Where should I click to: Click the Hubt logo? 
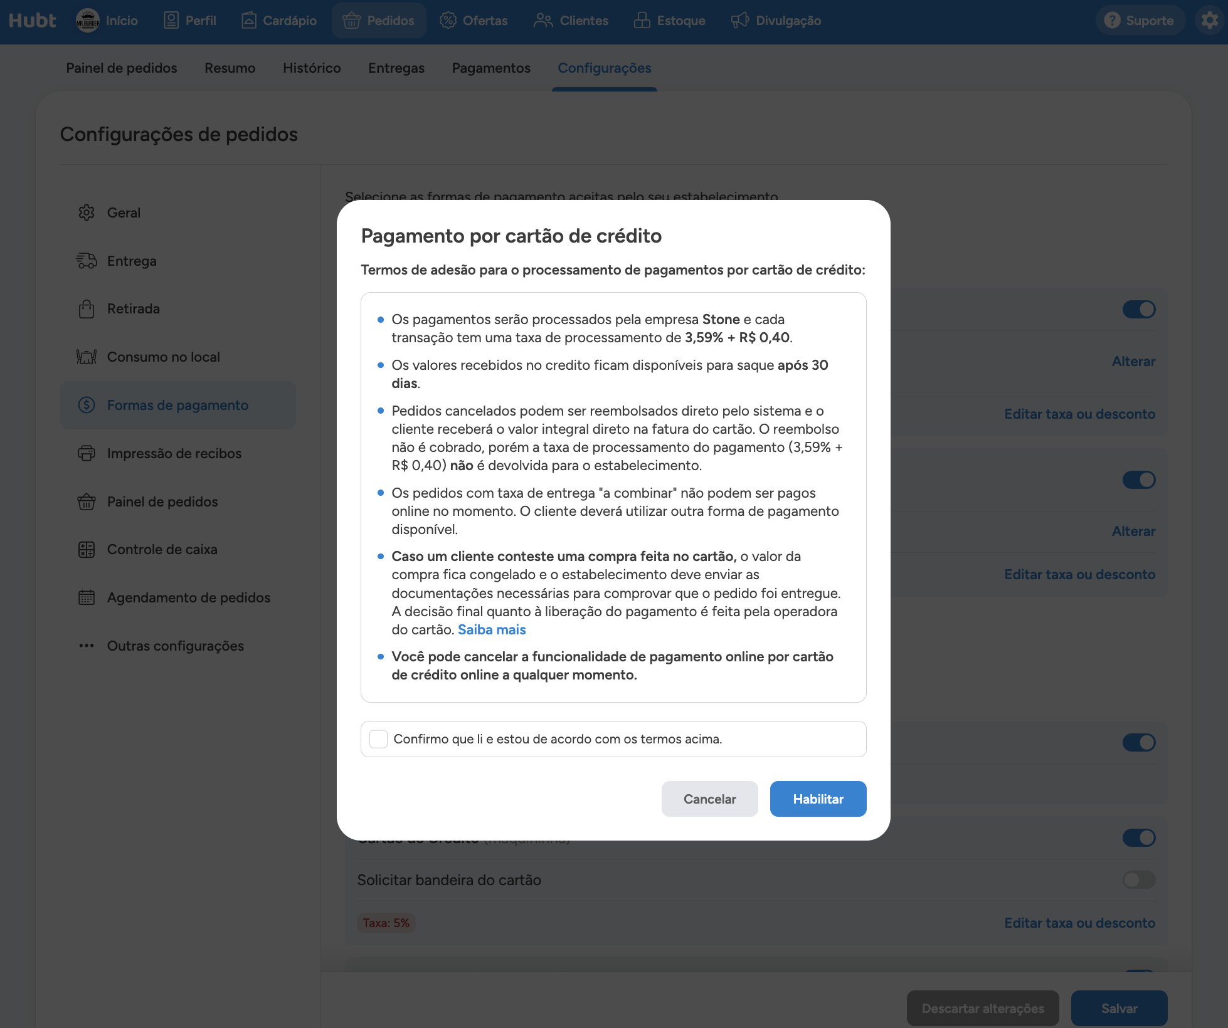click(33, 21)
